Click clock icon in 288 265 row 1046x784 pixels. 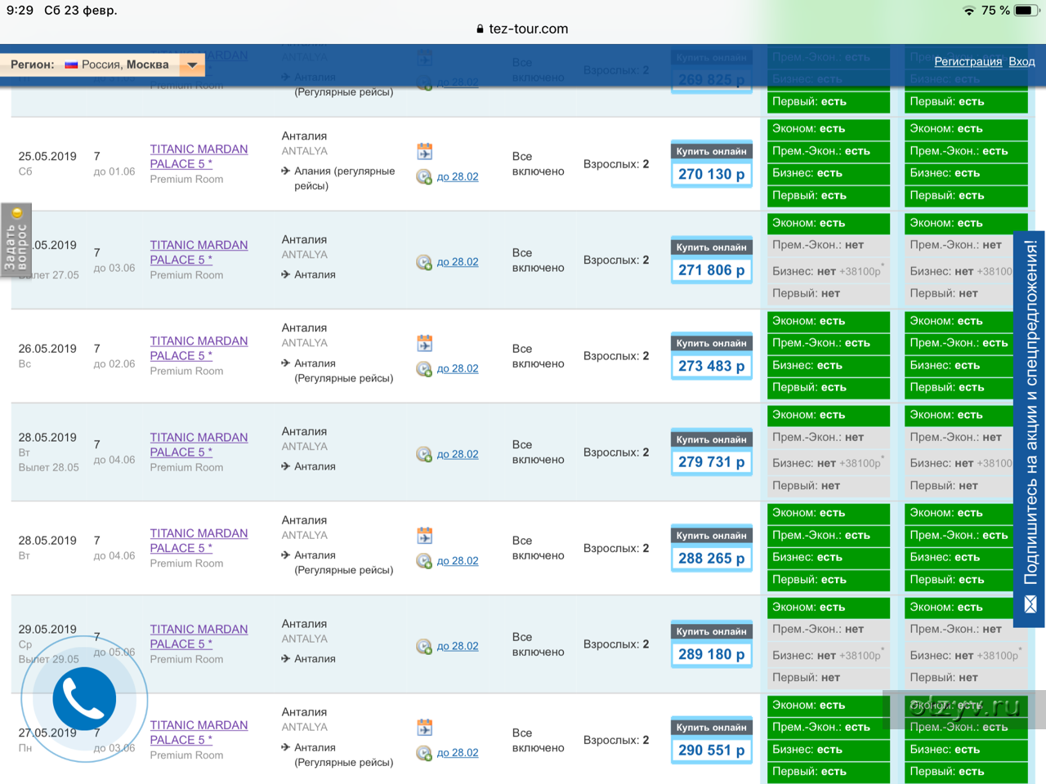[424, 561]
